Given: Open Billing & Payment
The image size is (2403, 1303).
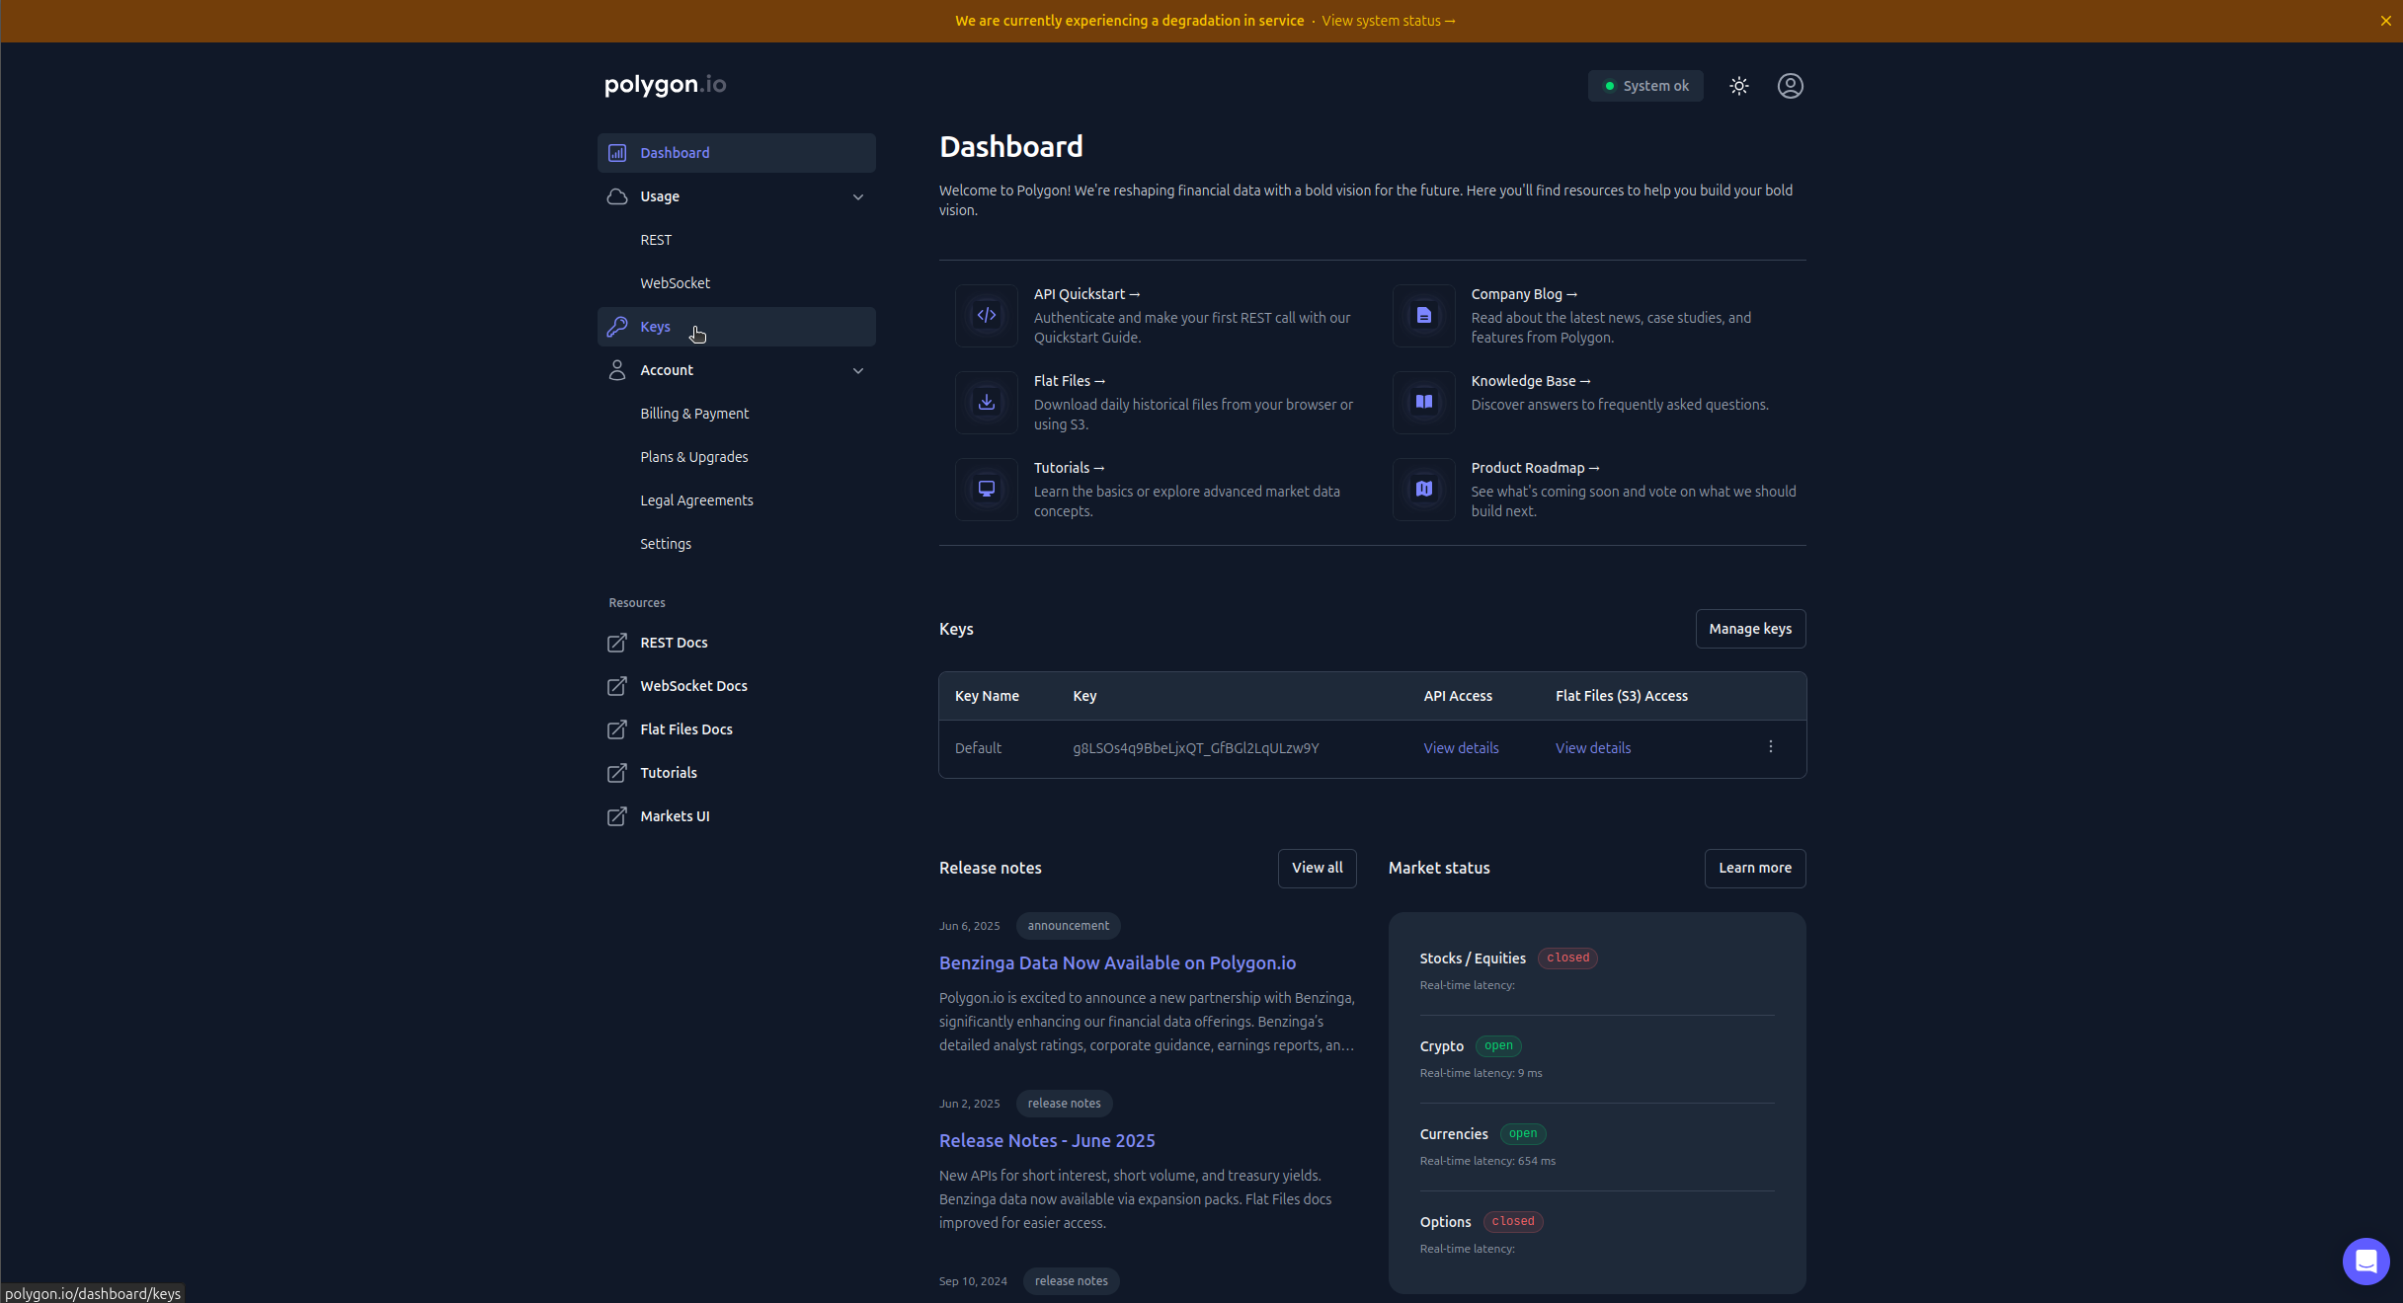Looking at the screenshot, I should click(x=694, y=413).
